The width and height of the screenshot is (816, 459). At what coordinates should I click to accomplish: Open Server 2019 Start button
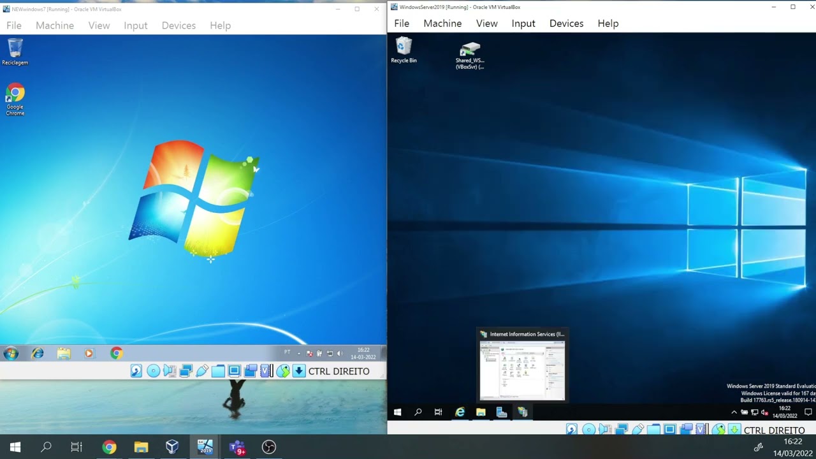[x=398, y=412]
